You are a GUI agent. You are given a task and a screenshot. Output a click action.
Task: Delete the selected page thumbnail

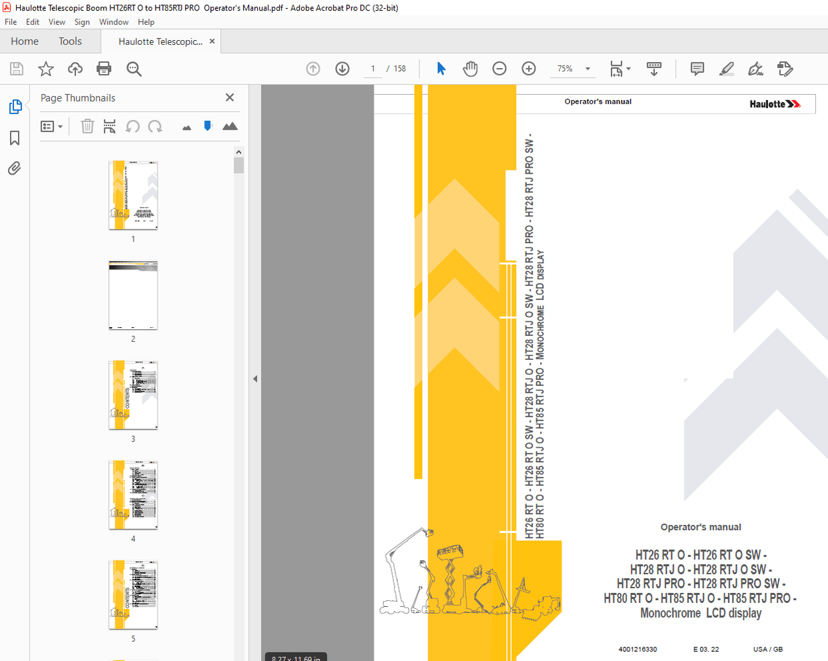[87, 126]
